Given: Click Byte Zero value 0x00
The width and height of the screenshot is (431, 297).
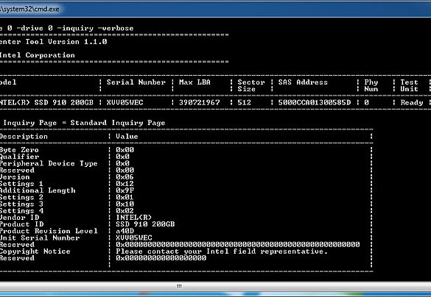Looking at the screenshot, I should tap(125, 150).
